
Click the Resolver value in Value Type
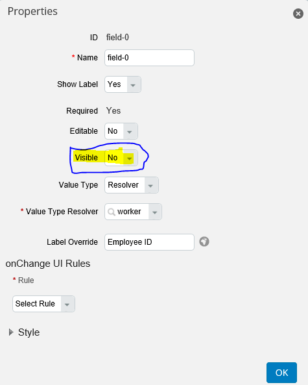pyautogui.click(x=123, y=185)
